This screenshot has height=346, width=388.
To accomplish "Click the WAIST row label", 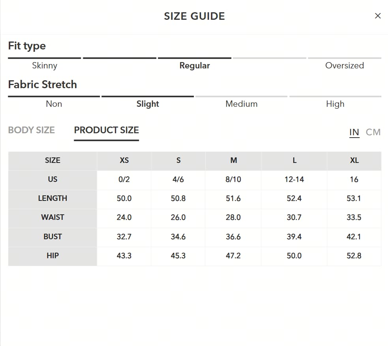I will [x=53, y=217].
